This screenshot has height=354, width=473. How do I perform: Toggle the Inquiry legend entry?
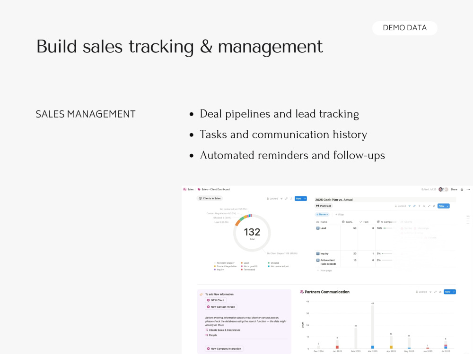point(219,270)
